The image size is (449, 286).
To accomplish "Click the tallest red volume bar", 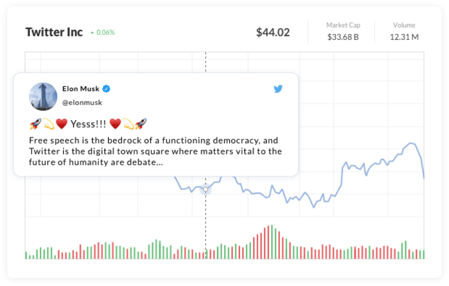I will (x=268, y=242).
